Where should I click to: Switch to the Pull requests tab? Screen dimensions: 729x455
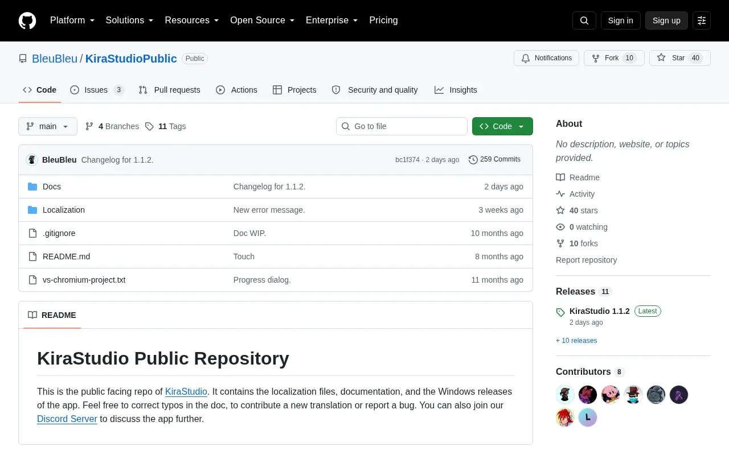coord(169,90)
